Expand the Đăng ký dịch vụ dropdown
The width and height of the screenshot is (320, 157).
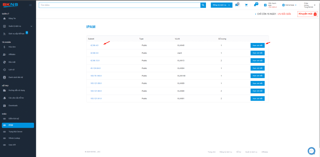coord(222,5)
